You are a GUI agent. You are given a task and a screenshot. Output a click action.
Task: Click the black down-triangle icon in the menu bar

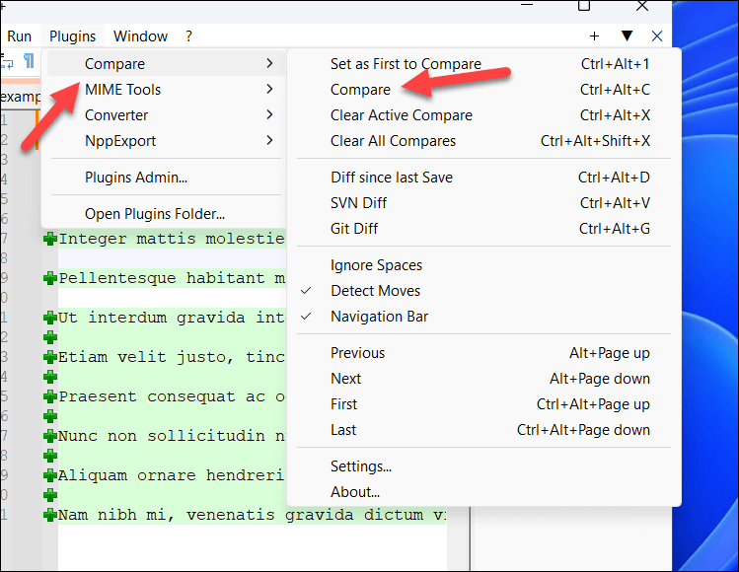(627, 36)
